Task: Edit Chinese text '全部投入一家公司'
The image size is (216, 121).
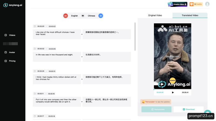Action: 107,102
